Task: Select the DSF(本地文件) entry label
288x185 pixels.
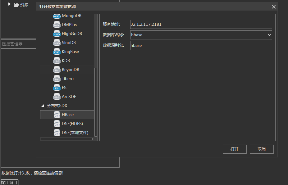Action: click(x=75, y=133)
